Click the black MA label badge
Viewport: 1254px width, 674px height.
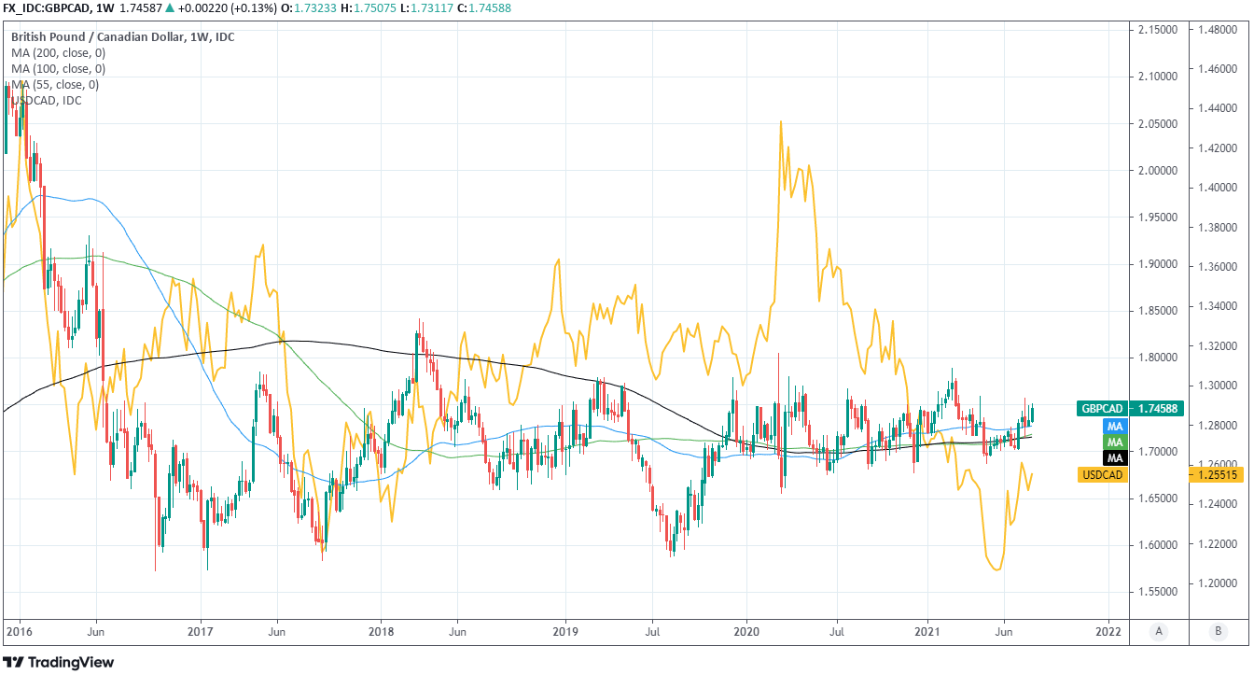point(1114,458)
